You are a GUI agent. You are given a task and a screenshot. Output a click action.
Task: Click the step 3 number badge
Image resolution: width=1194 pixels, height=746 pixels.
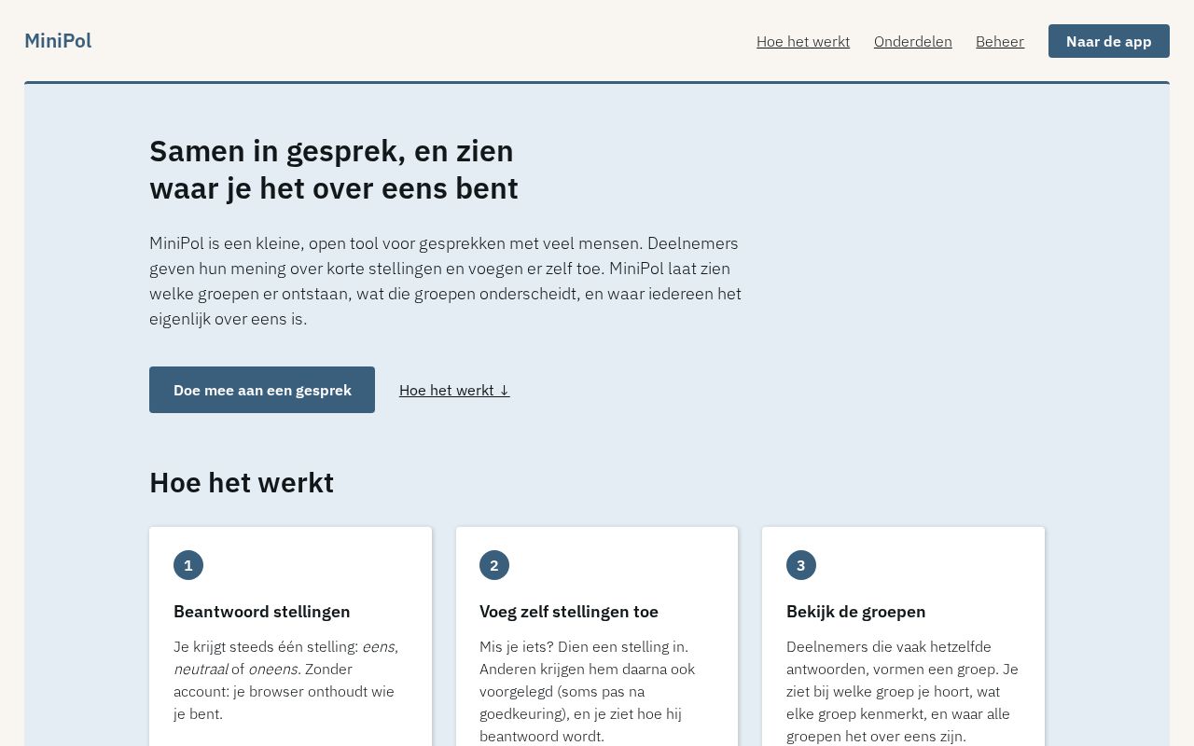click(x=801, y=565)
